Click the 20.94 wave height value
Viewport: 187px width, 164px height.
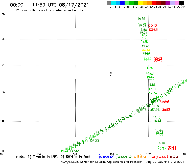click(129, 116)
